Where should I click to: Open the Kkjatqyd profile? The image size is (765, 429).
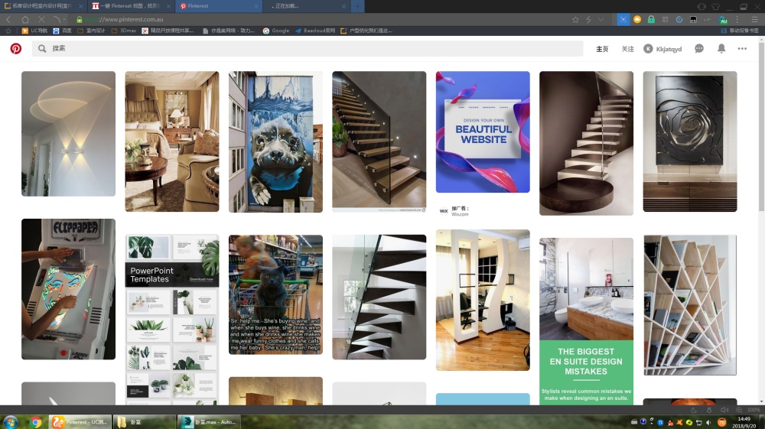click(x=662, y=49)
